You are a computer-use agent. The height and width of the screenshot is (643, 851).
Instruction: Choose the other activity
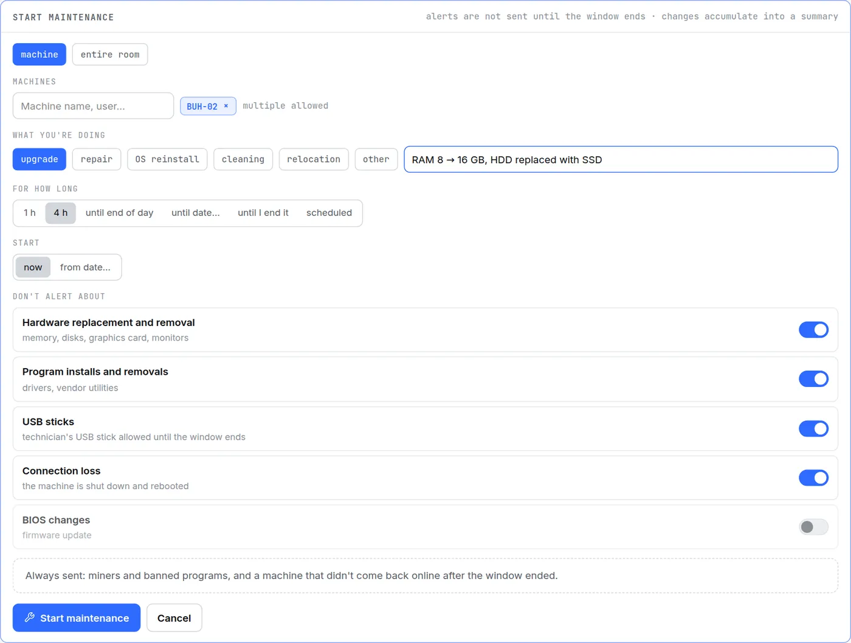click(x=376, y=159)
